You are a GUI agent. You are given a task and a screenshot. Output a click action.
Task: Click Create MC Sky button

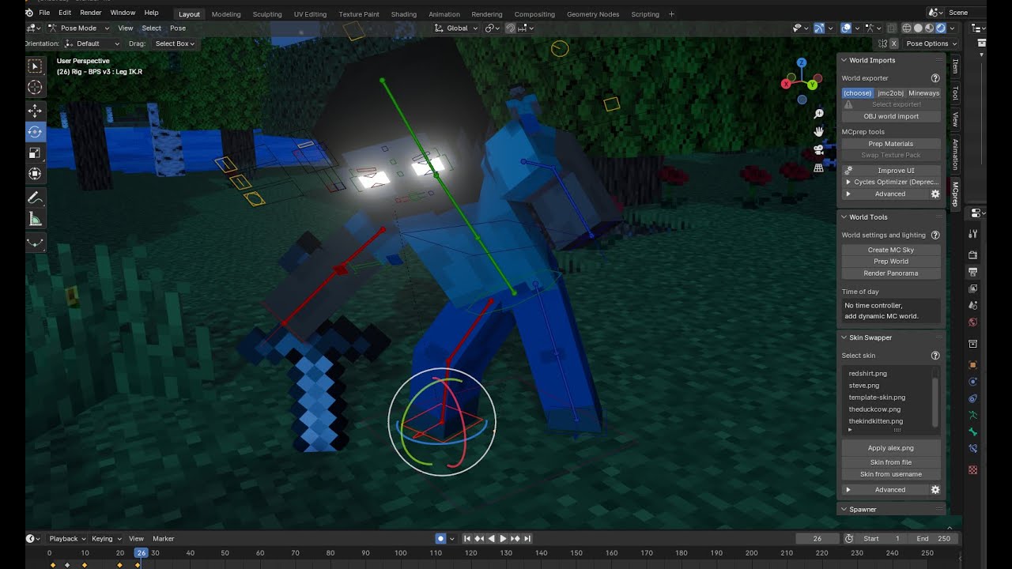[x=891, y=250]
